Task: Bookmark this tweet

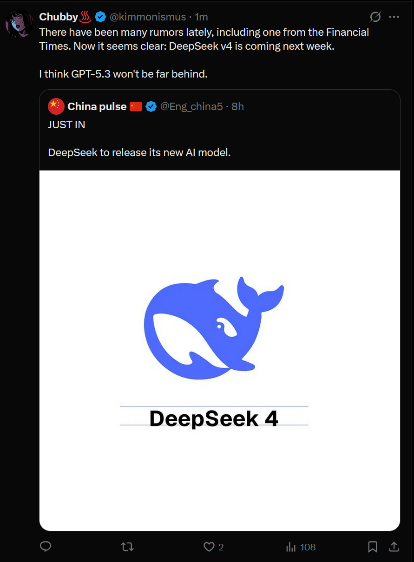Action: 373,547
